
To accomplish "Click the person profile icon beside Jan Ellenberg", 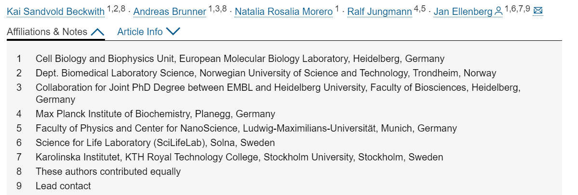I will click(x=499, y=12).
